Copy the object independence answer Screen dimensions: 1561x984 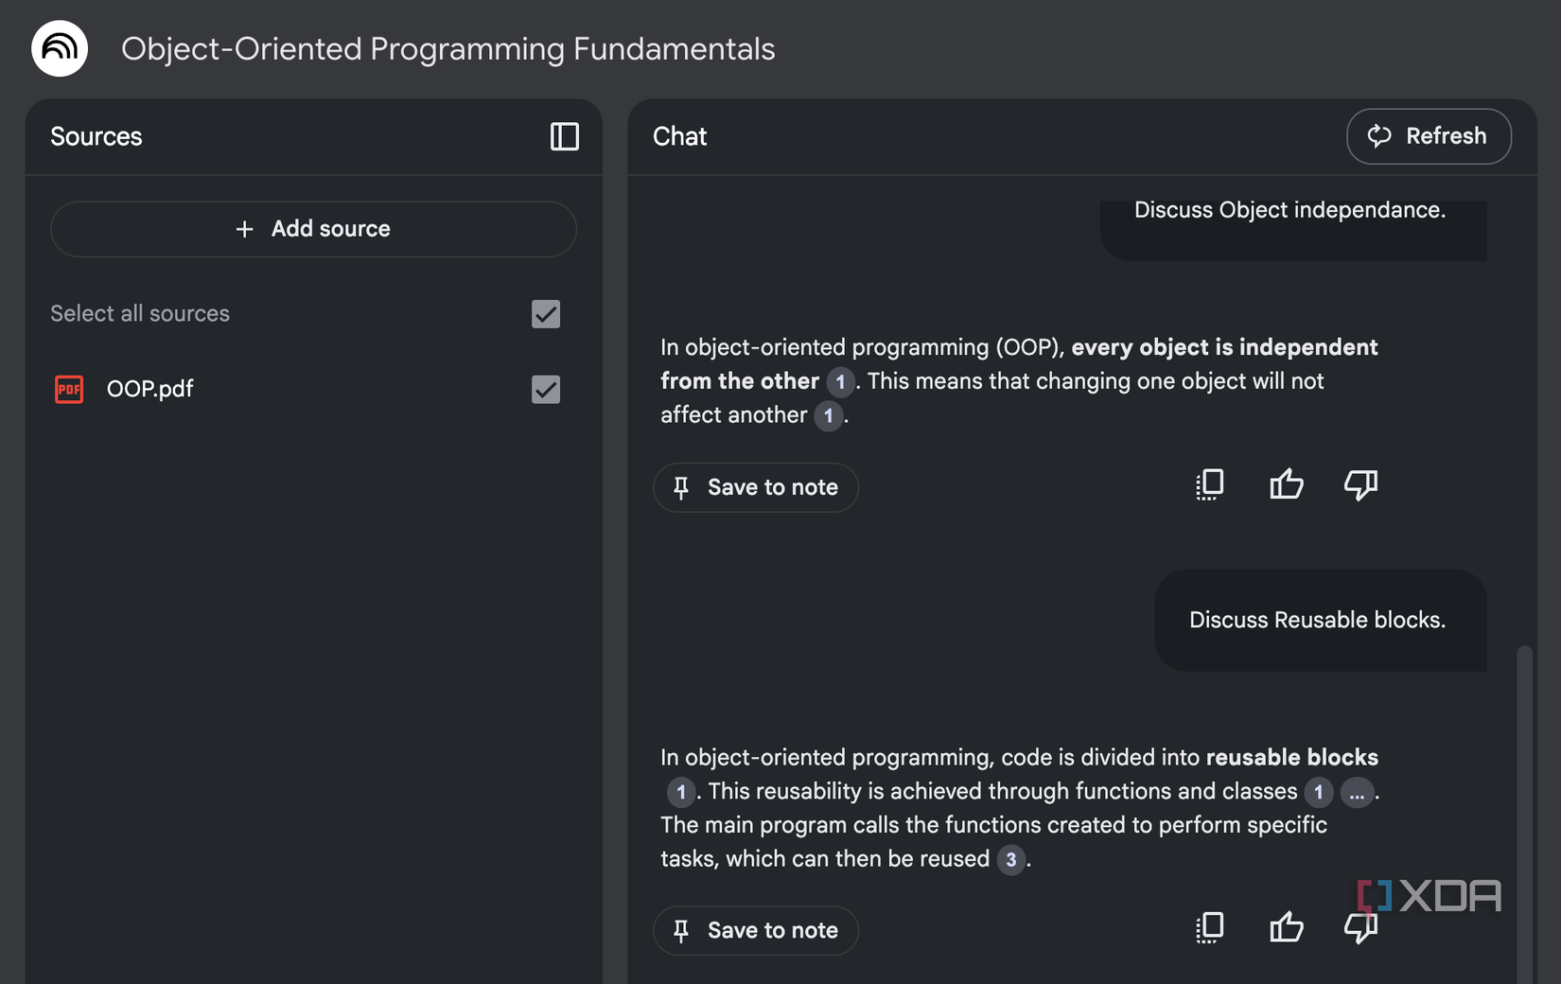[1210, 485]
